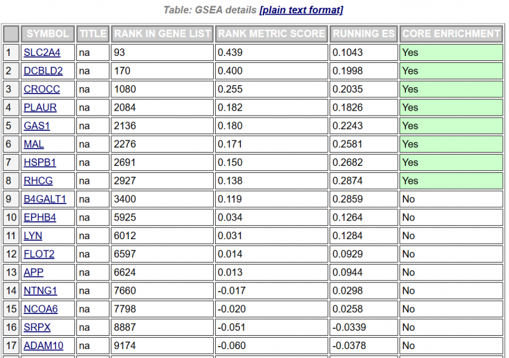Open the DCBLD2 gene link
This screenshot has width=509, height=358.
coord(44,71)
